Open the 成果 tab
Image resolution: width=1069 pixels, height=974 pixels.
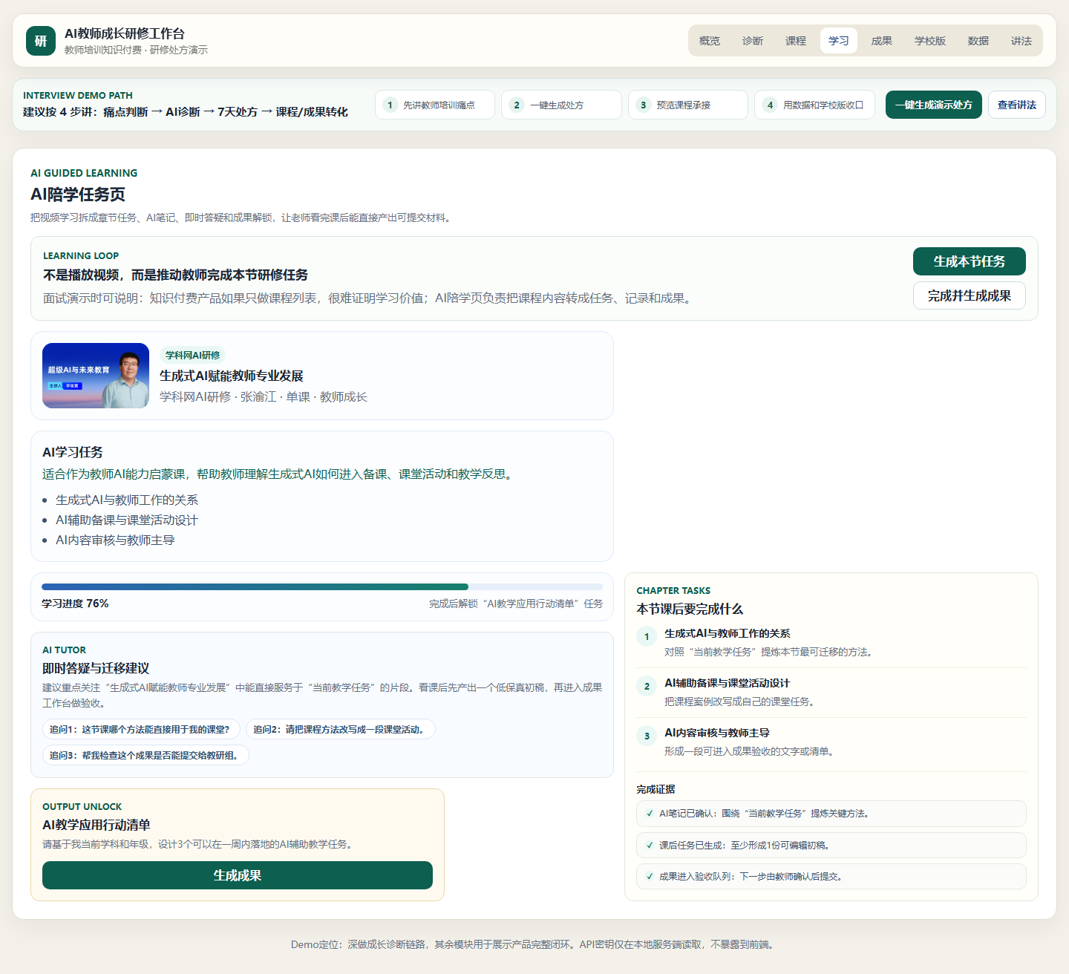click(x=882, y=41)
